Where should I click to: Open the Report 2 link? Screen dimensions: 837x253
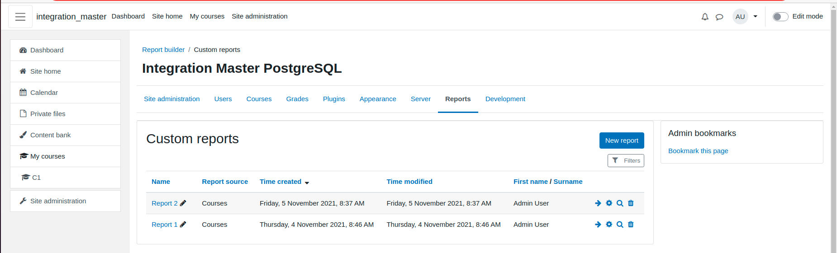coord(165,203)
